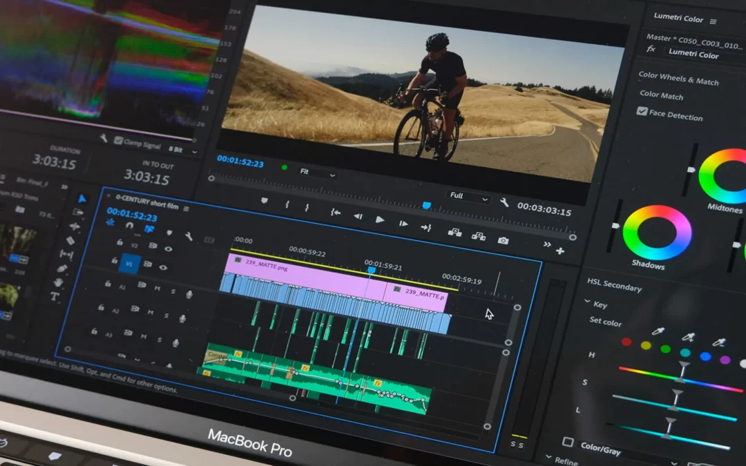This screenshot has width=746, height=466.
Task: Add marker in the Program Monitor
Action: point(265,201)
